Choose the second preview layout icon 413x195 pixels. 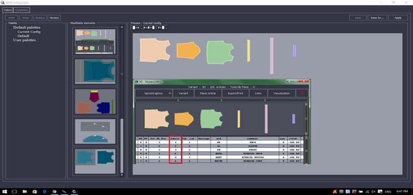[149, 27]
